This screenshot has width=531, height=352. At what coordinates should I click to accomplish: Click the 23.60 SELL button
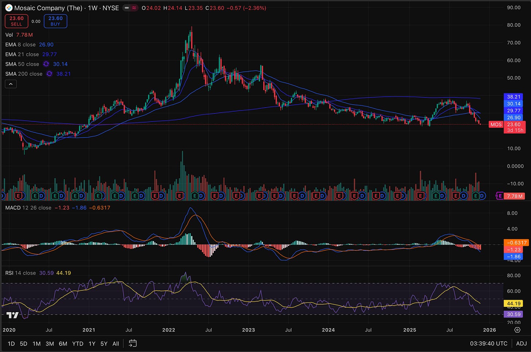pos(16,21)
